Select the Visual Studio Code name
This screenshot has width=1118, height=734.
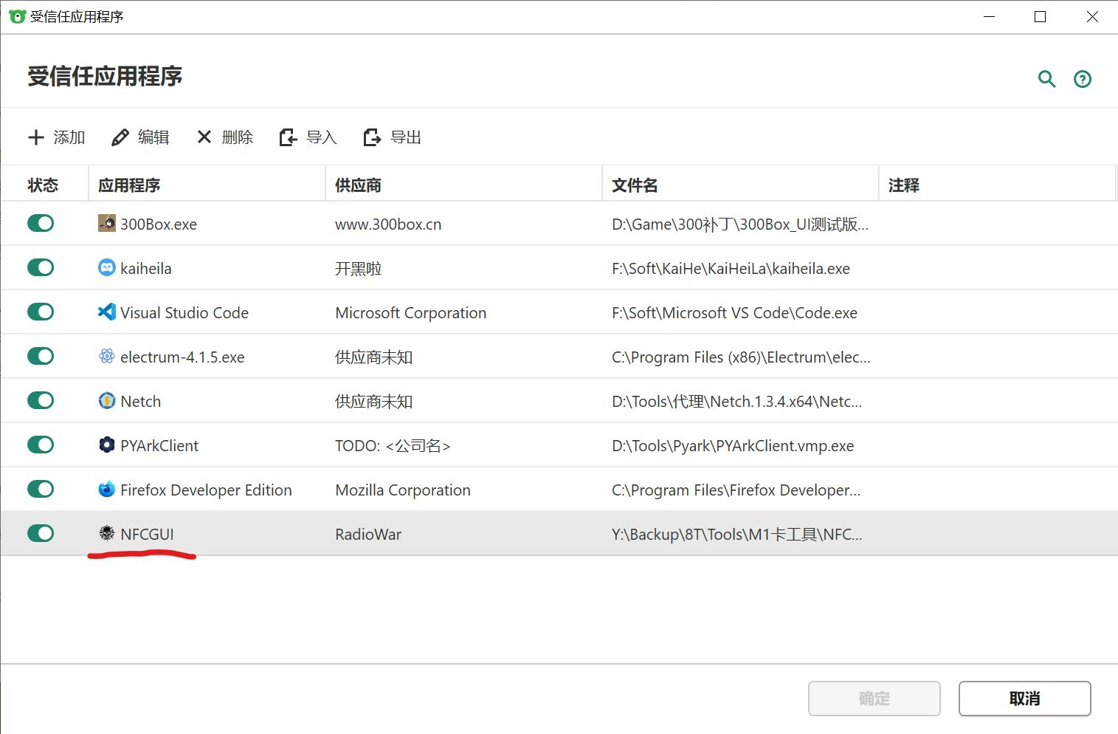(184, 313)
